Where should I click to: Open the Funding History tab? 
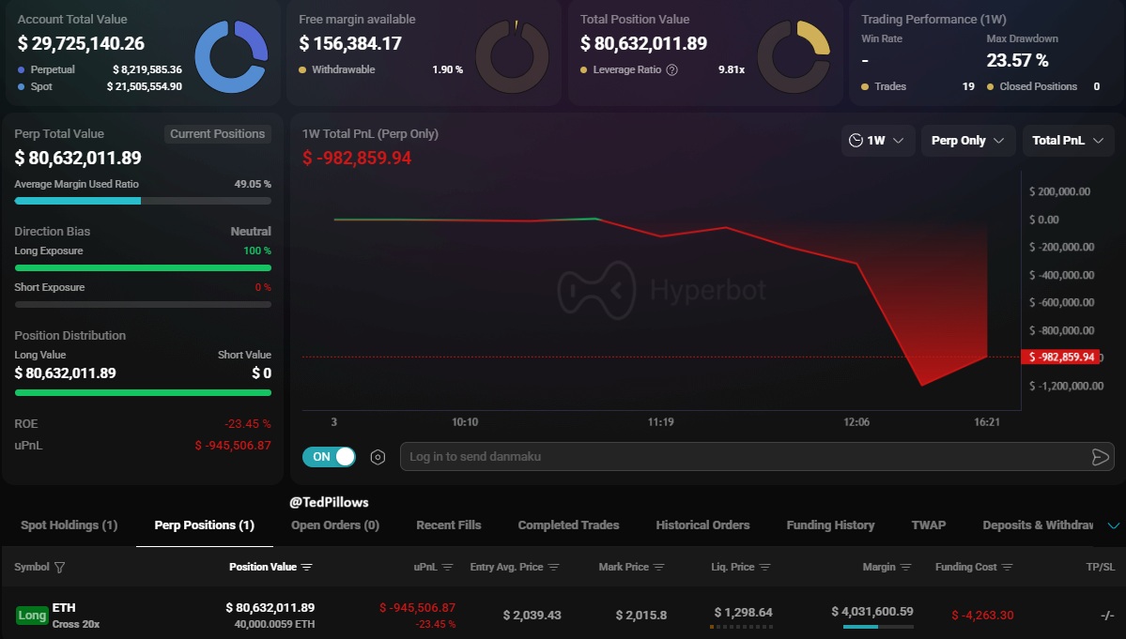[831, 525]
